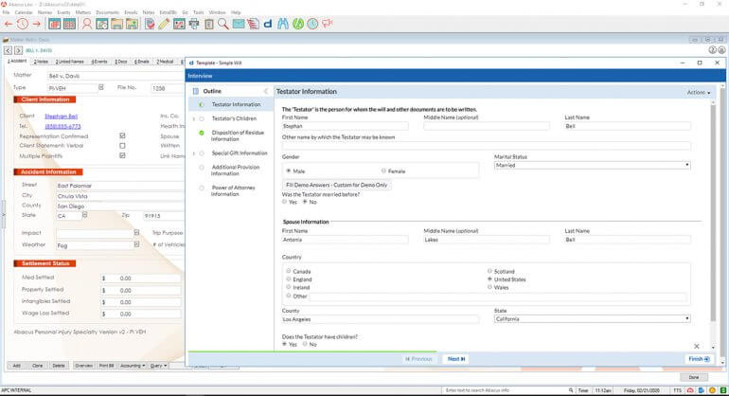Click the red clock history icon
The image size is (729, 396).
23,24
